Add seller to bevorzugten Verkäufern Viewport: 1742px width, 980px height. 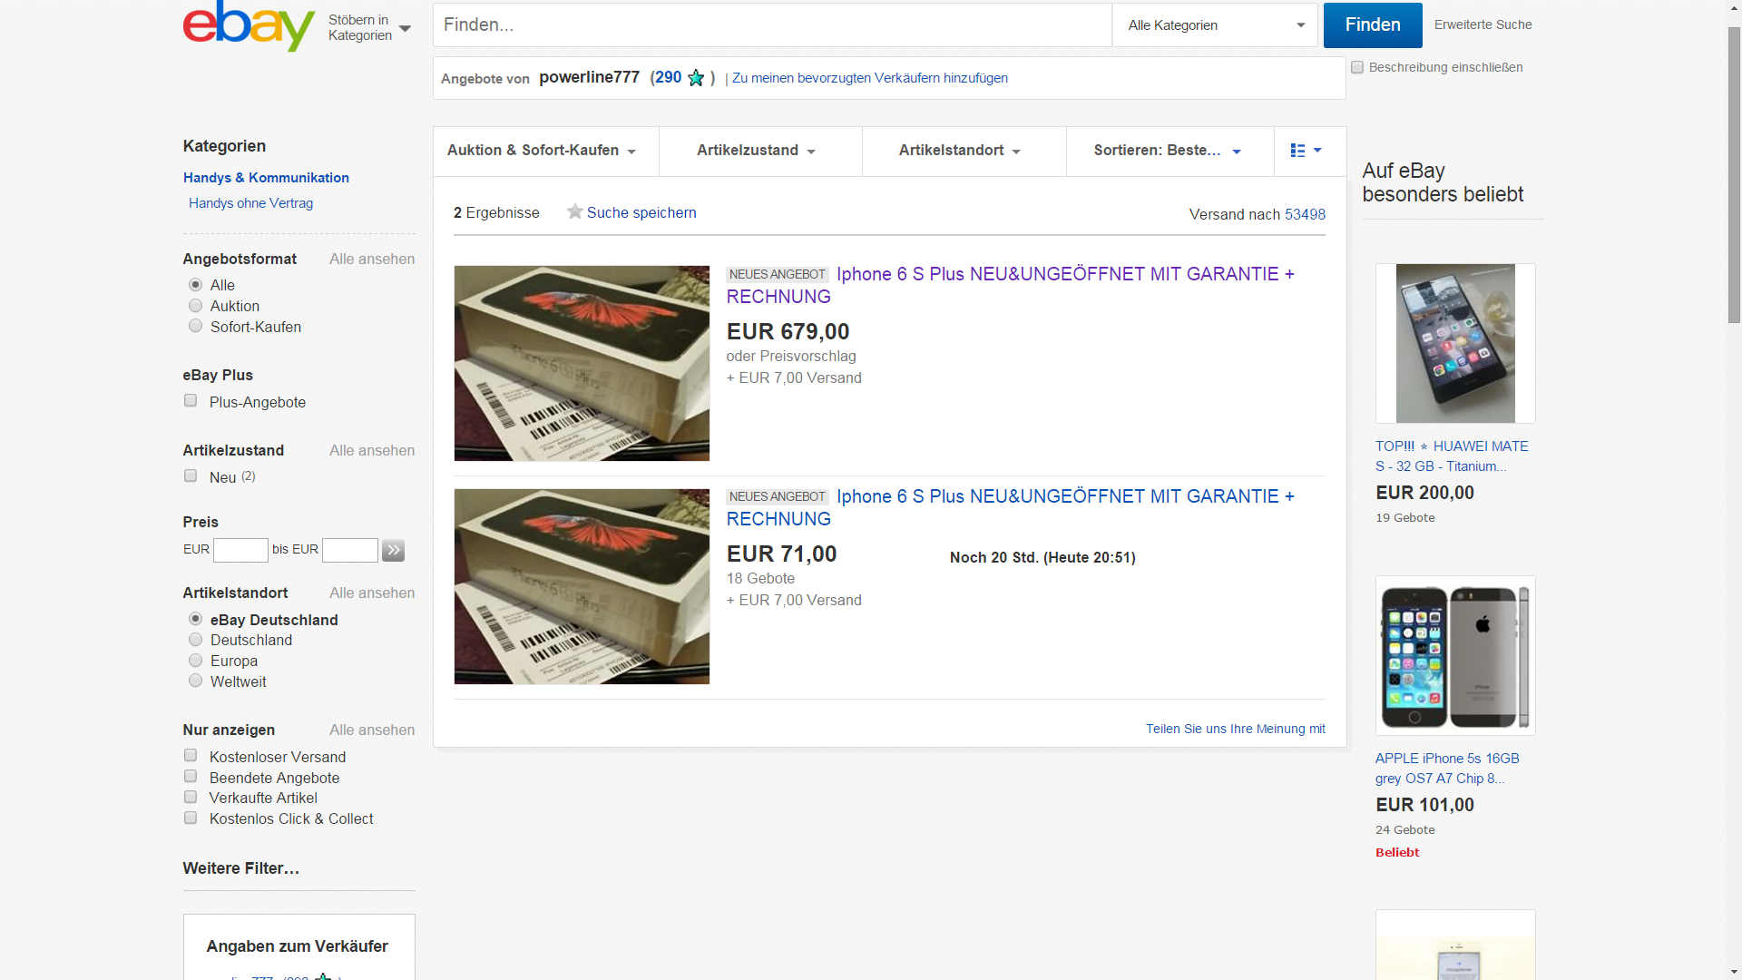coord(869,78)
